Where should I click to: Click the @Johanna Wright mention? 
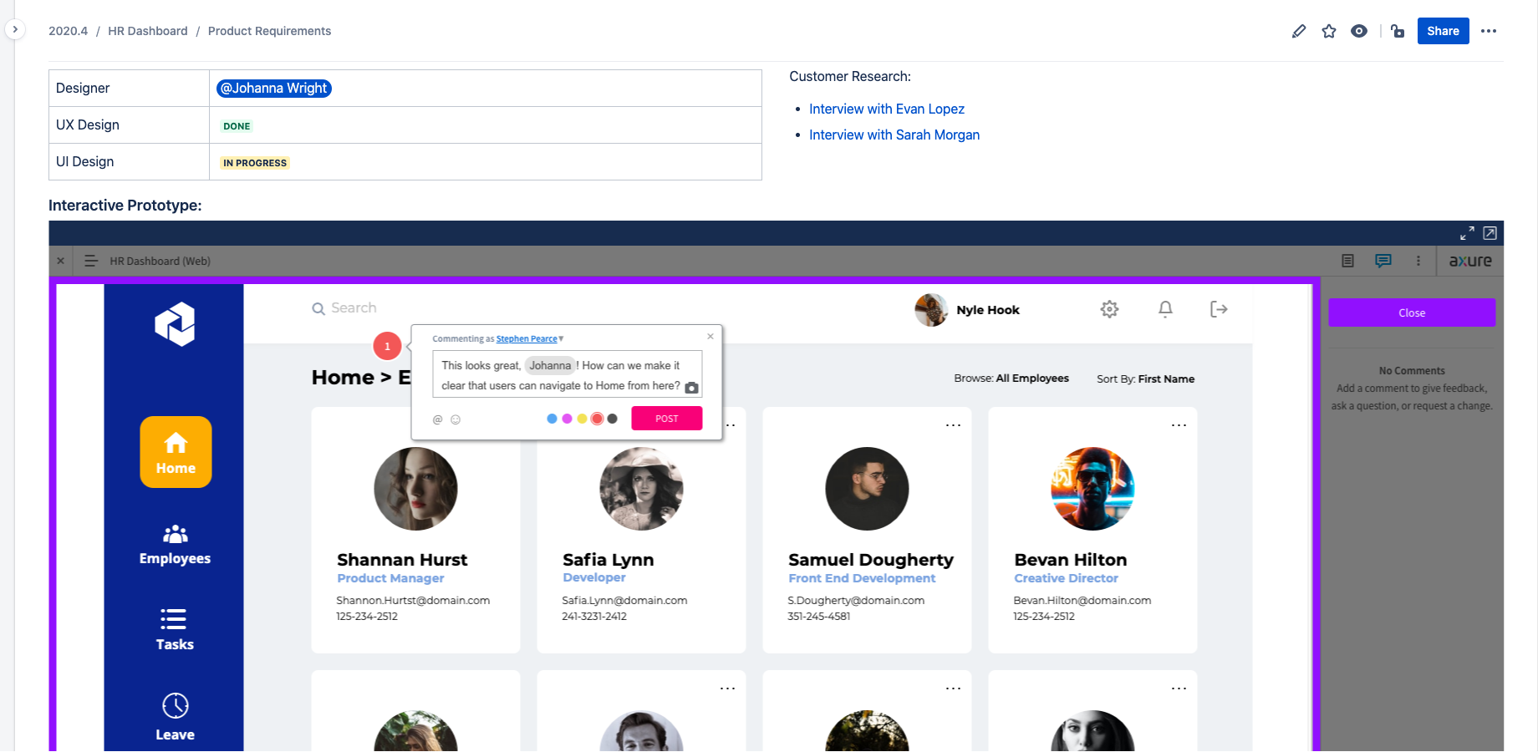[274, 88]
